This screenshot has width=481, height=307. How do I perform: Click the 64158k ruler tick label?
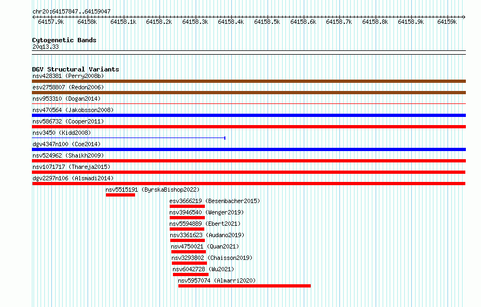(87, 22)
